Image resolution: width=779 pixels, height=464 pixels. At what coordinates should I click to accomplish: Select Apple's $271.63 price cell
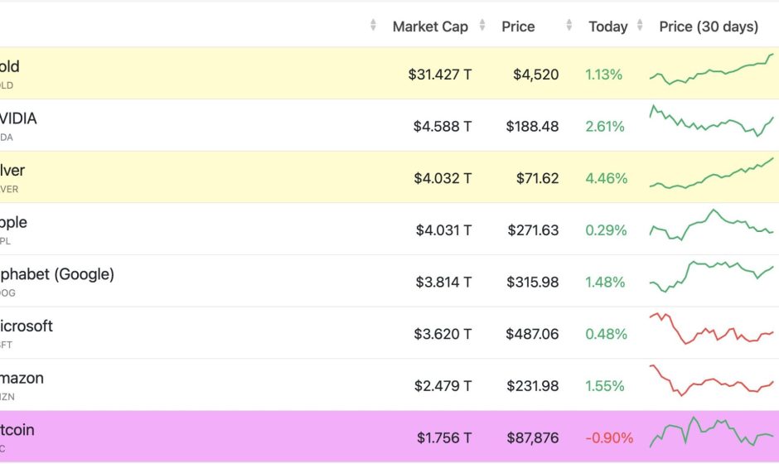[532, 230]
